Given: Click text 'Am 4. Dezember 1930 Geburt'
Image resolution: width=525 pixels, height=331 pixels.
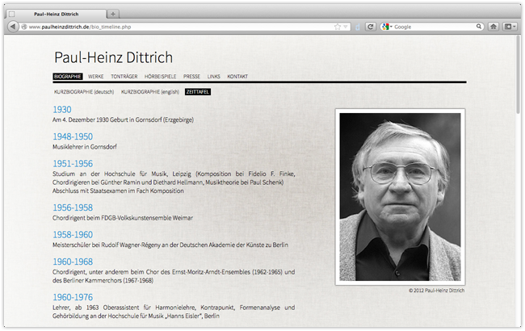Looking at the screenshot, I should [x=90, y=119].
